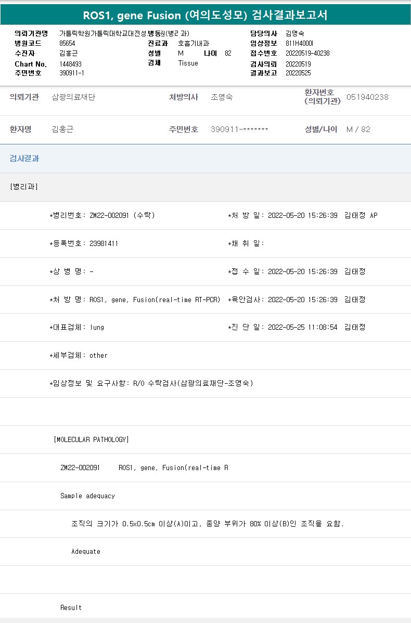Click the Adequate sample adequacy result
The image size is (411, 623).
tap(86, 551)
